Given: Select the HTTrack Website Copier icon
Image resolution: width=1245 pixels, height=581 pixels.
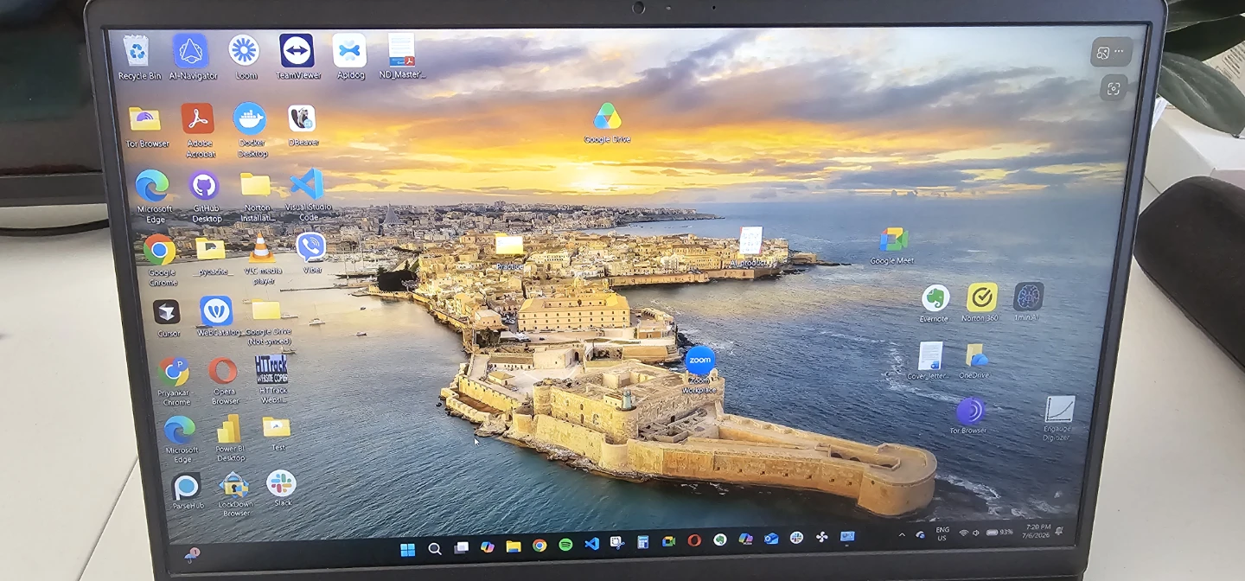Looking at the screenshot, I should [x=272, y=380].
